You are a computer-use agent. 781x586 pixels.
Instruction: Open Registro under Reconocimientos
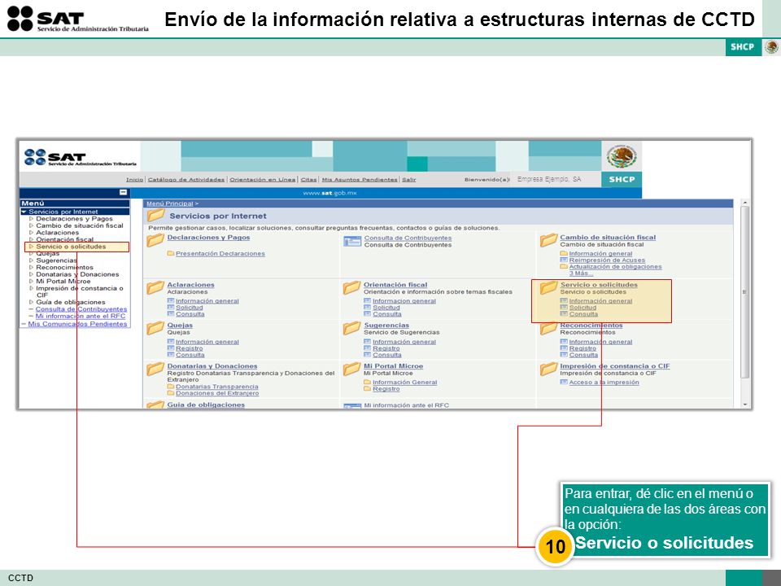(x=582, y=348)
